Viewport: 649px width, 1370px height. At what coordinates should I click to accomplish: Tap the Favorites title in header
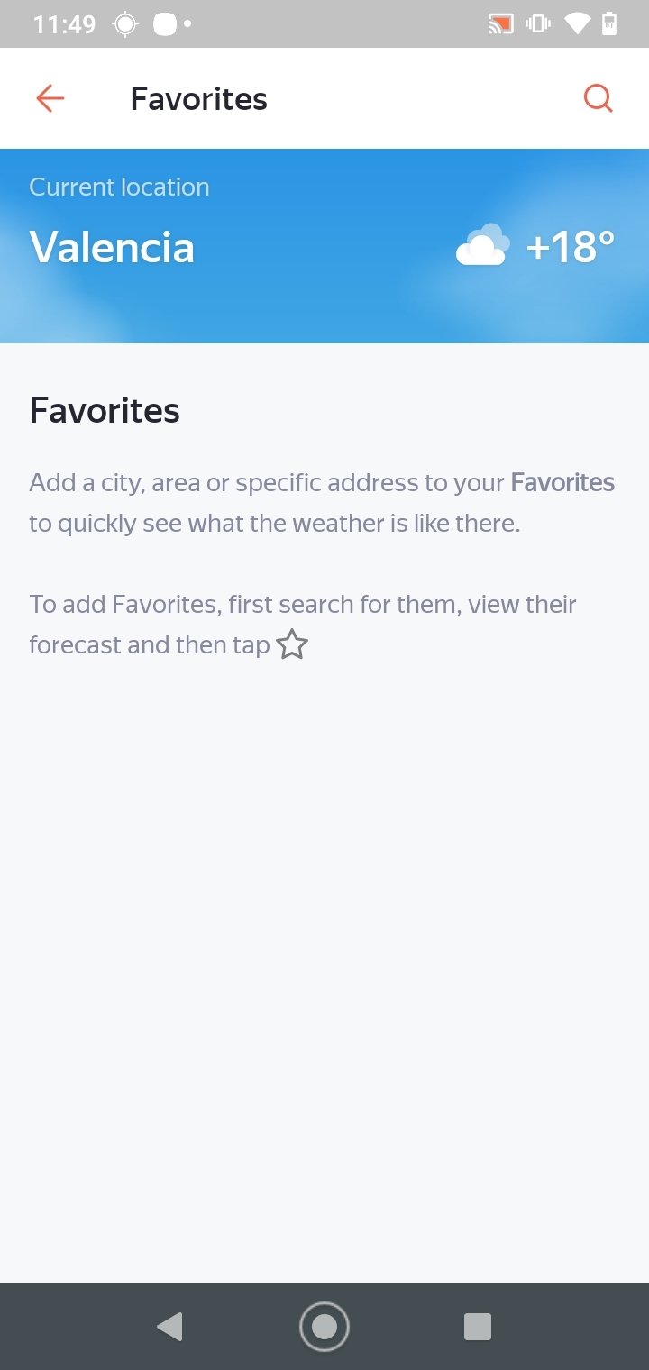pos(199,98)
